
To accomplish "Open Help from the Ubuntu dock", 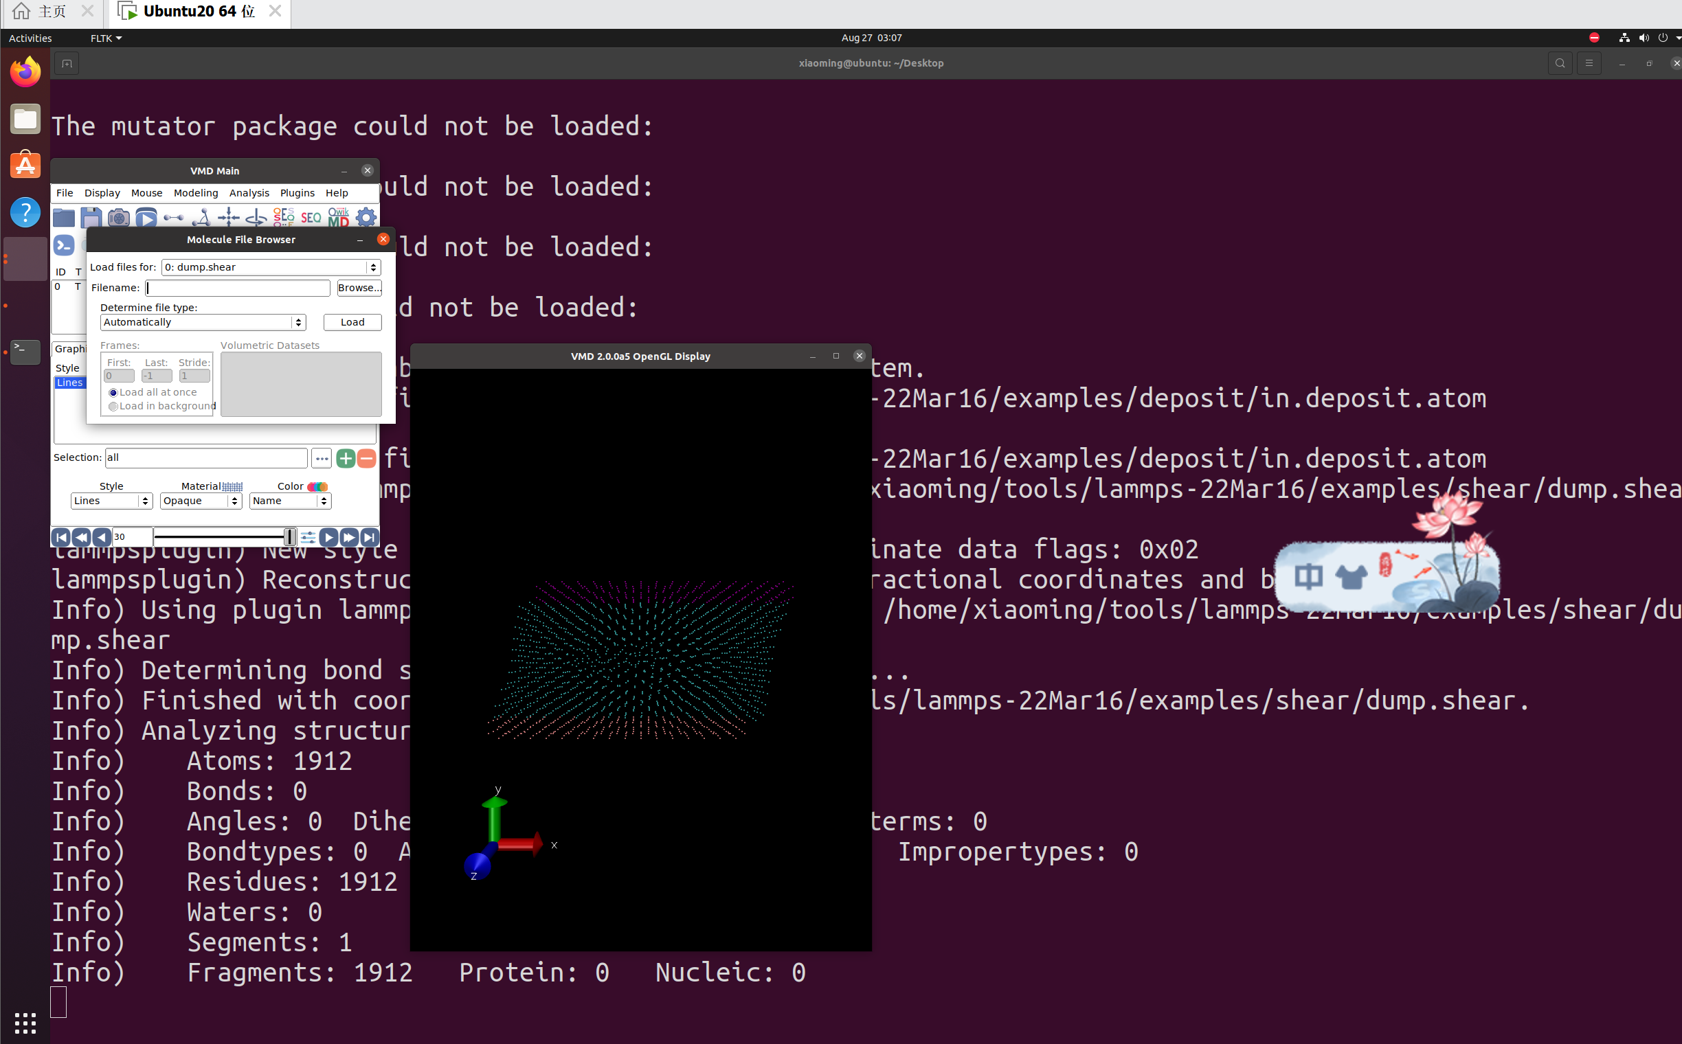I will (25, 213).
